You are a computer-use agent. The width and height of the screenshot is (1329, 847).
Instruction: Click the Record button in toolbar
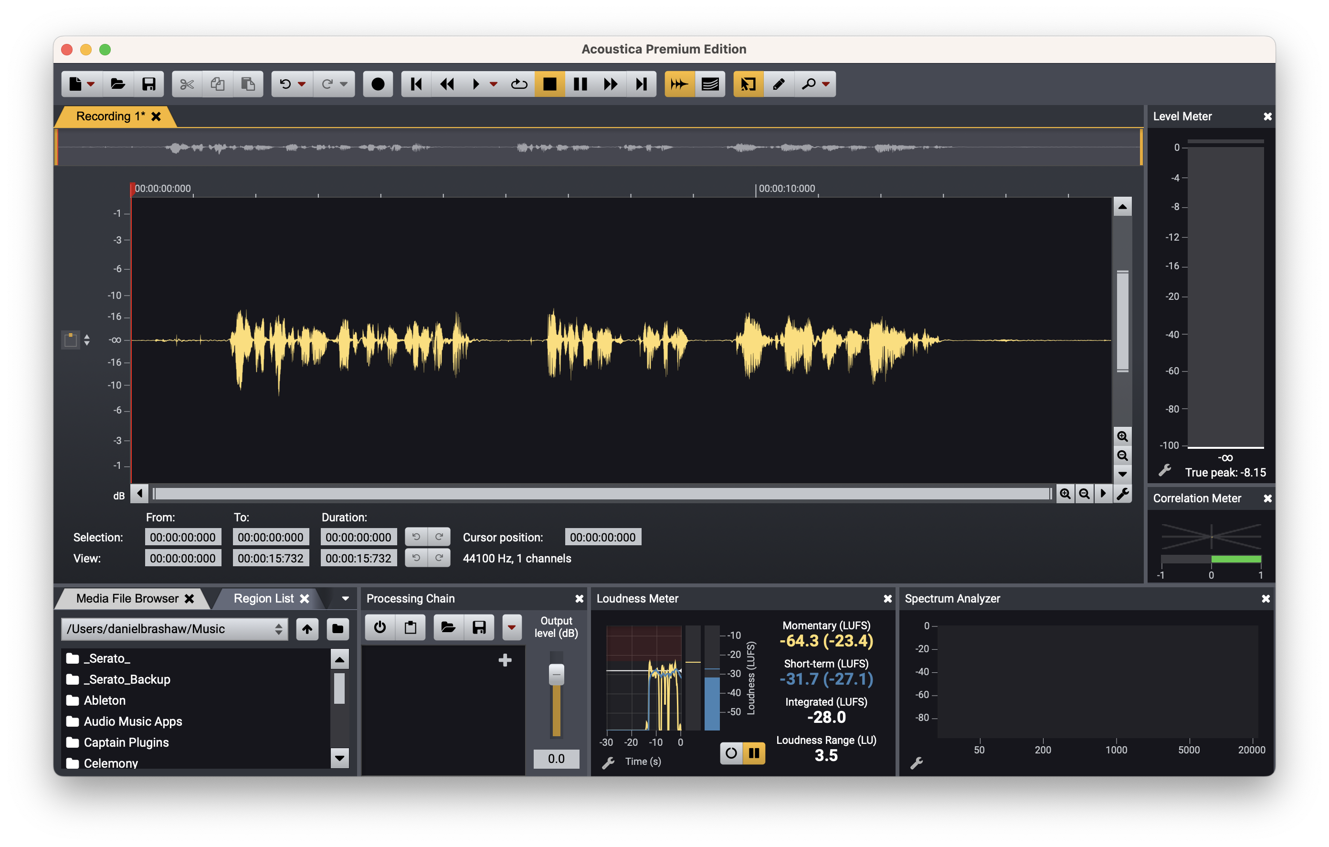pyautogui.click(x=378, y=84)
